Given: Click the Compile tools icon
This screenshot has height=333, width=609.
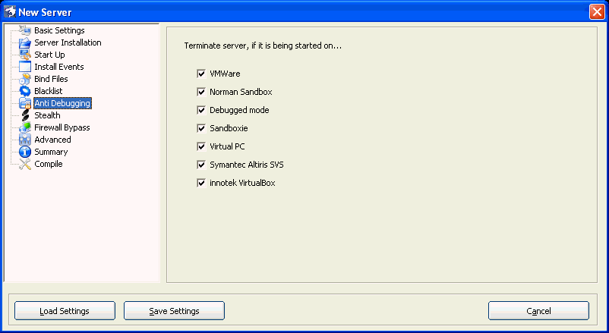Looking at the screenshot, I should (24, 164).
